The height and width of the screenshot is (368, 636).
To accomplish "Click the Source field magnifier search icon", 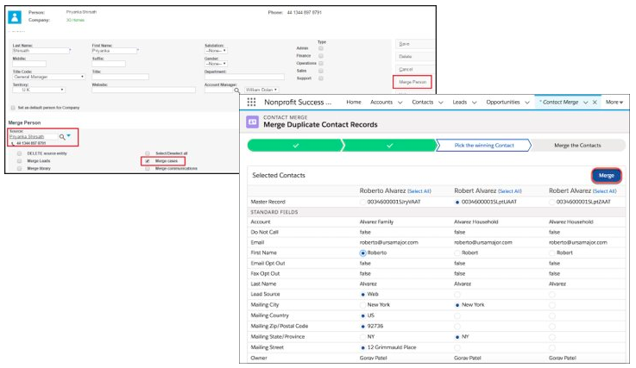I will (x=62, y=137).
